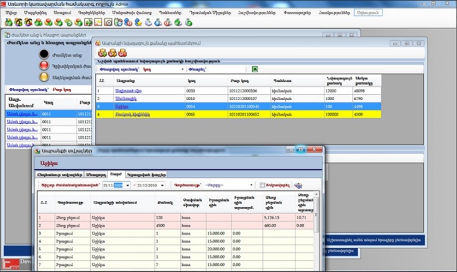Click the blue dollar icon with red badge
Image resolution: width=457 pixels, height=272 pixels.
128,22
